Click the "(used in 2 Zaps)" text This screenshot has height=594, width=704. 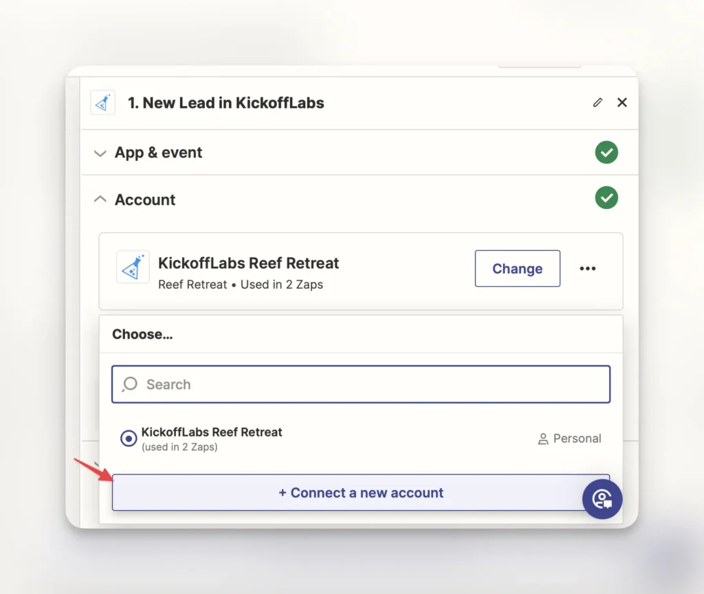179,447
